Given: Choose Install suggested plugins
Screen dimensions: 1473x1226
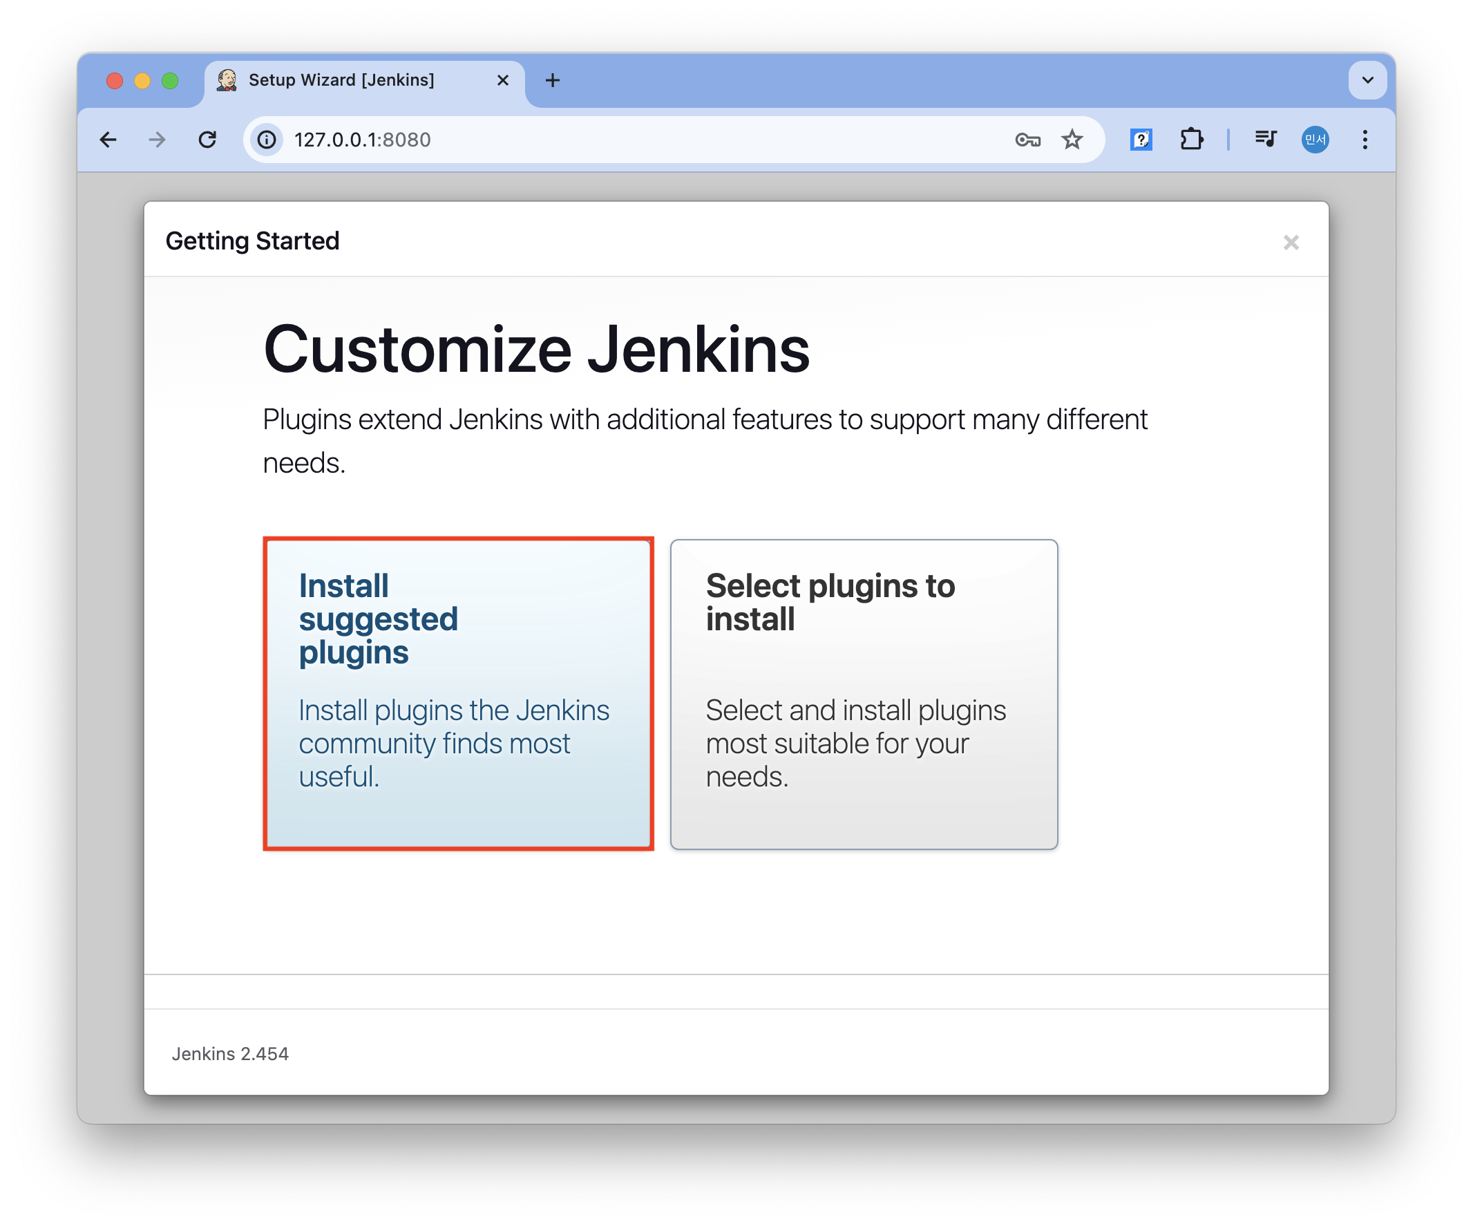Looking at the screenshot, I should 458,693.
